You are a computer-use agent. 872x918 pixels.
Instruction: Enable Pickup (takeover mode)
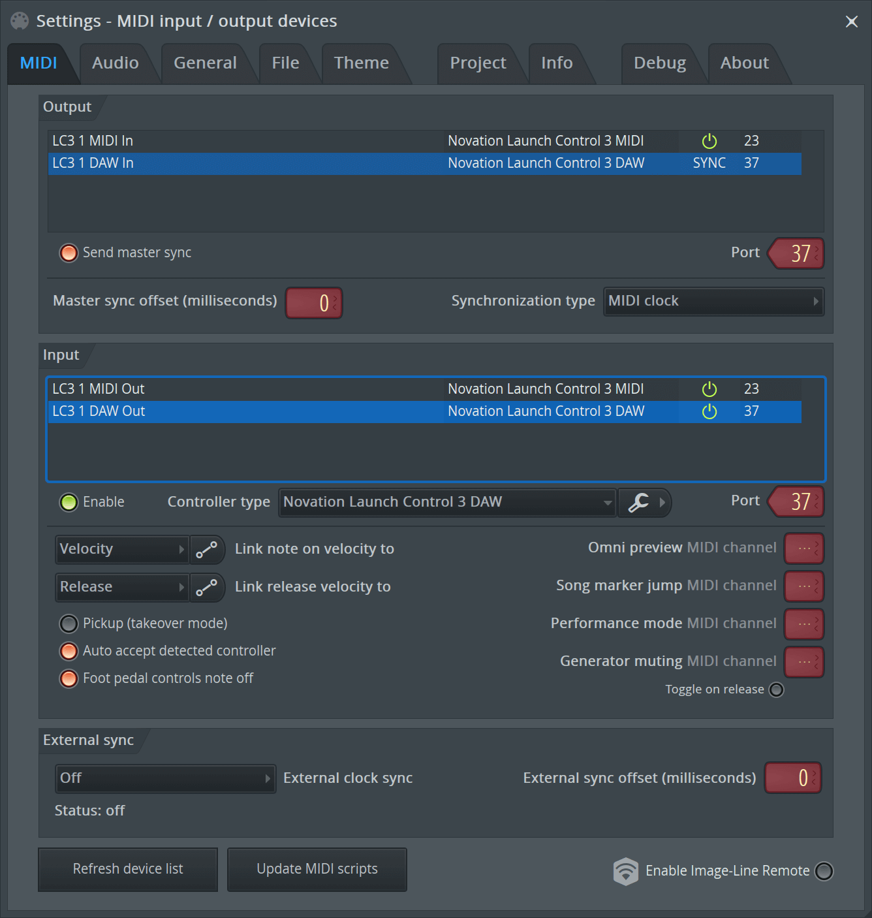point(69,624)
